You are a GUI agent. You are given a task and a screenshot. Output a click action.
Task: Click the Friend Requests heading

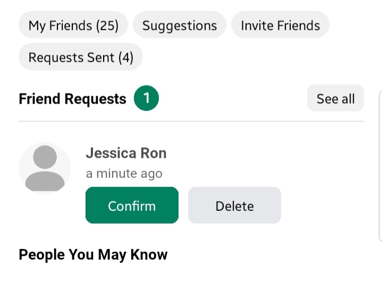[x=72, y=99]
